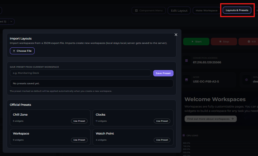Screen dimensions: 258x156
Task: Click the round icon right of the Node card
Action: tap(246, 80)
